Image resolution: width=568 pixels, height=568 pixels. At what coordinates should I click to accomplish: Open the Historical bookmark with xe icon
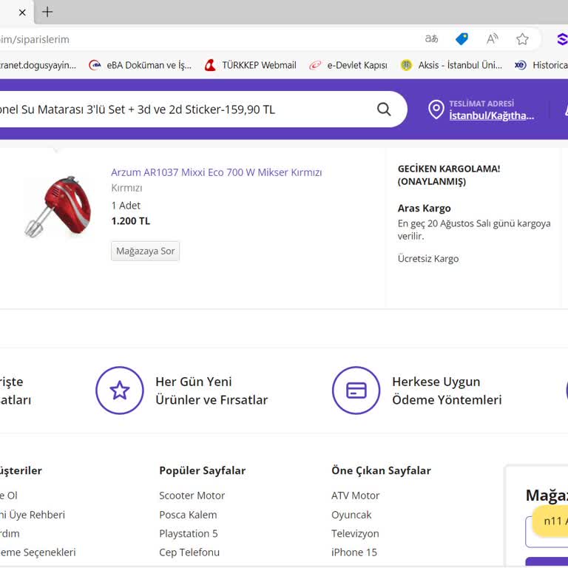point(541,65)
